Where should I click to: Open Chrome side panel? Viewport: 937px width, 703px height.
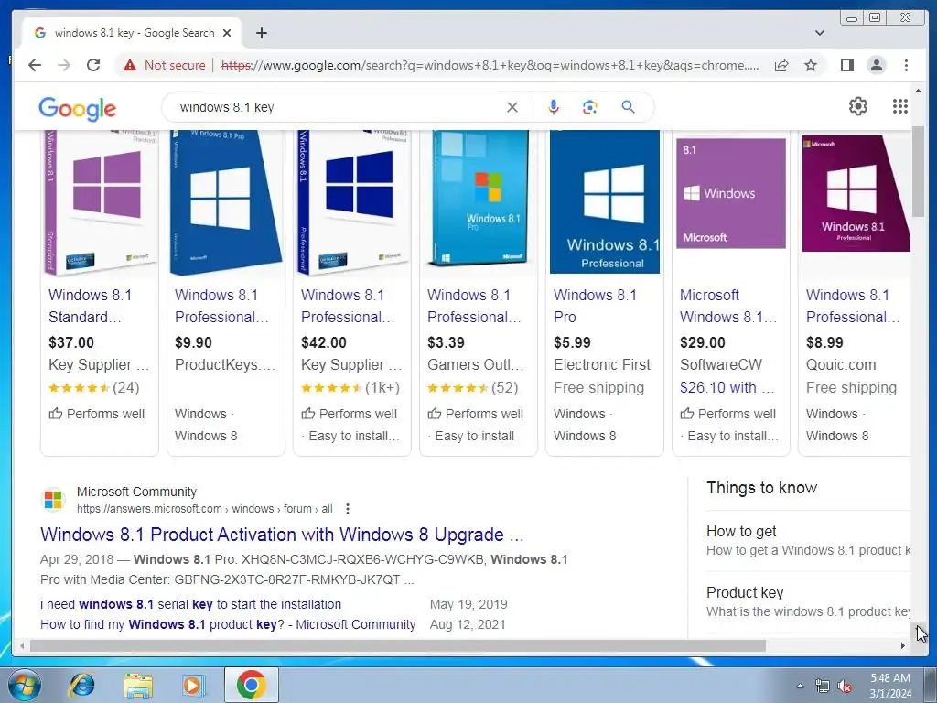pyautogui.click(x=846, y=65)
